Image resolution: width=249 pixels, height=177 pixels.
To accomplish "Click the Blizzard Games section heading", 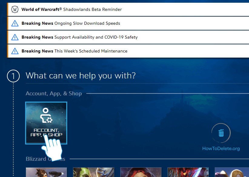I will point(45,159).
